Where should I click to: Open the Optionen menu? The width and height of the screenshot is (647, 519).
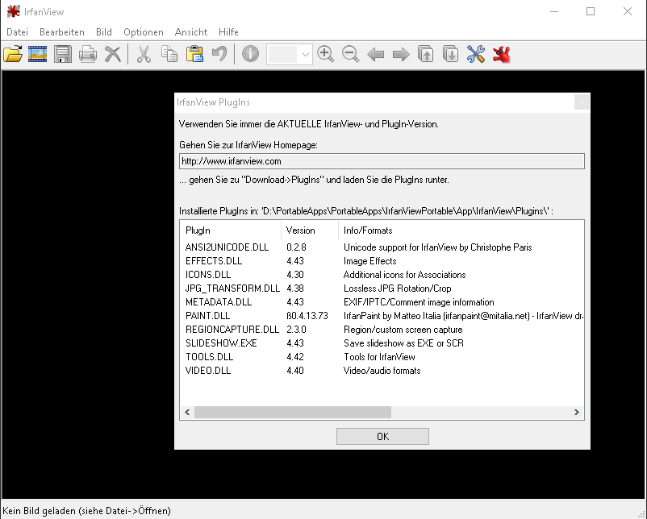144,32
